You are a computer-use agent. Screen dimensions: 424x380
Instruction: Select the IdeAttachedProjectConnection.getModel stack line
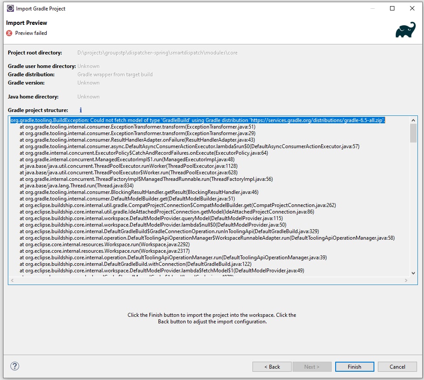click(167, 212)
